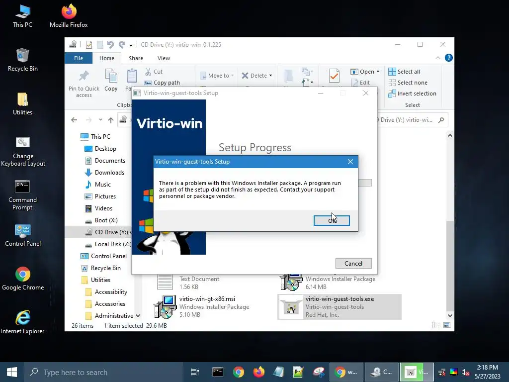Click the properties icon in quick access toolbar
Screen dimensions: 509x382
pyautogui.click(x=88, y=44)
